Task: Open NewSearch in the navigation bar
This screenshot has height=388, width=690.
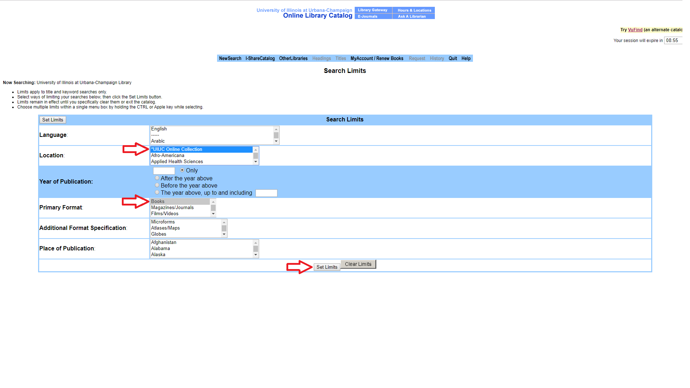Action: [230, 59]
